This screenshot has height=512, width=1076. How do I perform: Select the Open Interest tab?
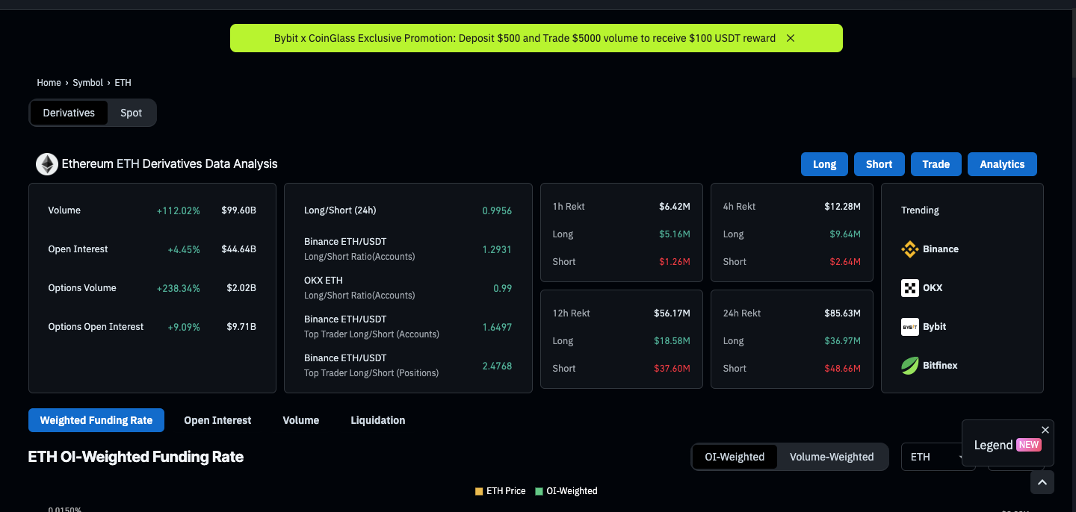click(x=217, y=420)
